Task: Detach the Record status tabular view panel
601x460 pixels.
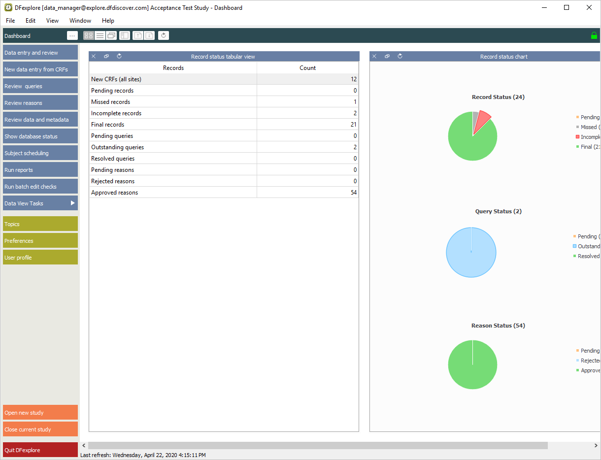Action: point(106,56)
